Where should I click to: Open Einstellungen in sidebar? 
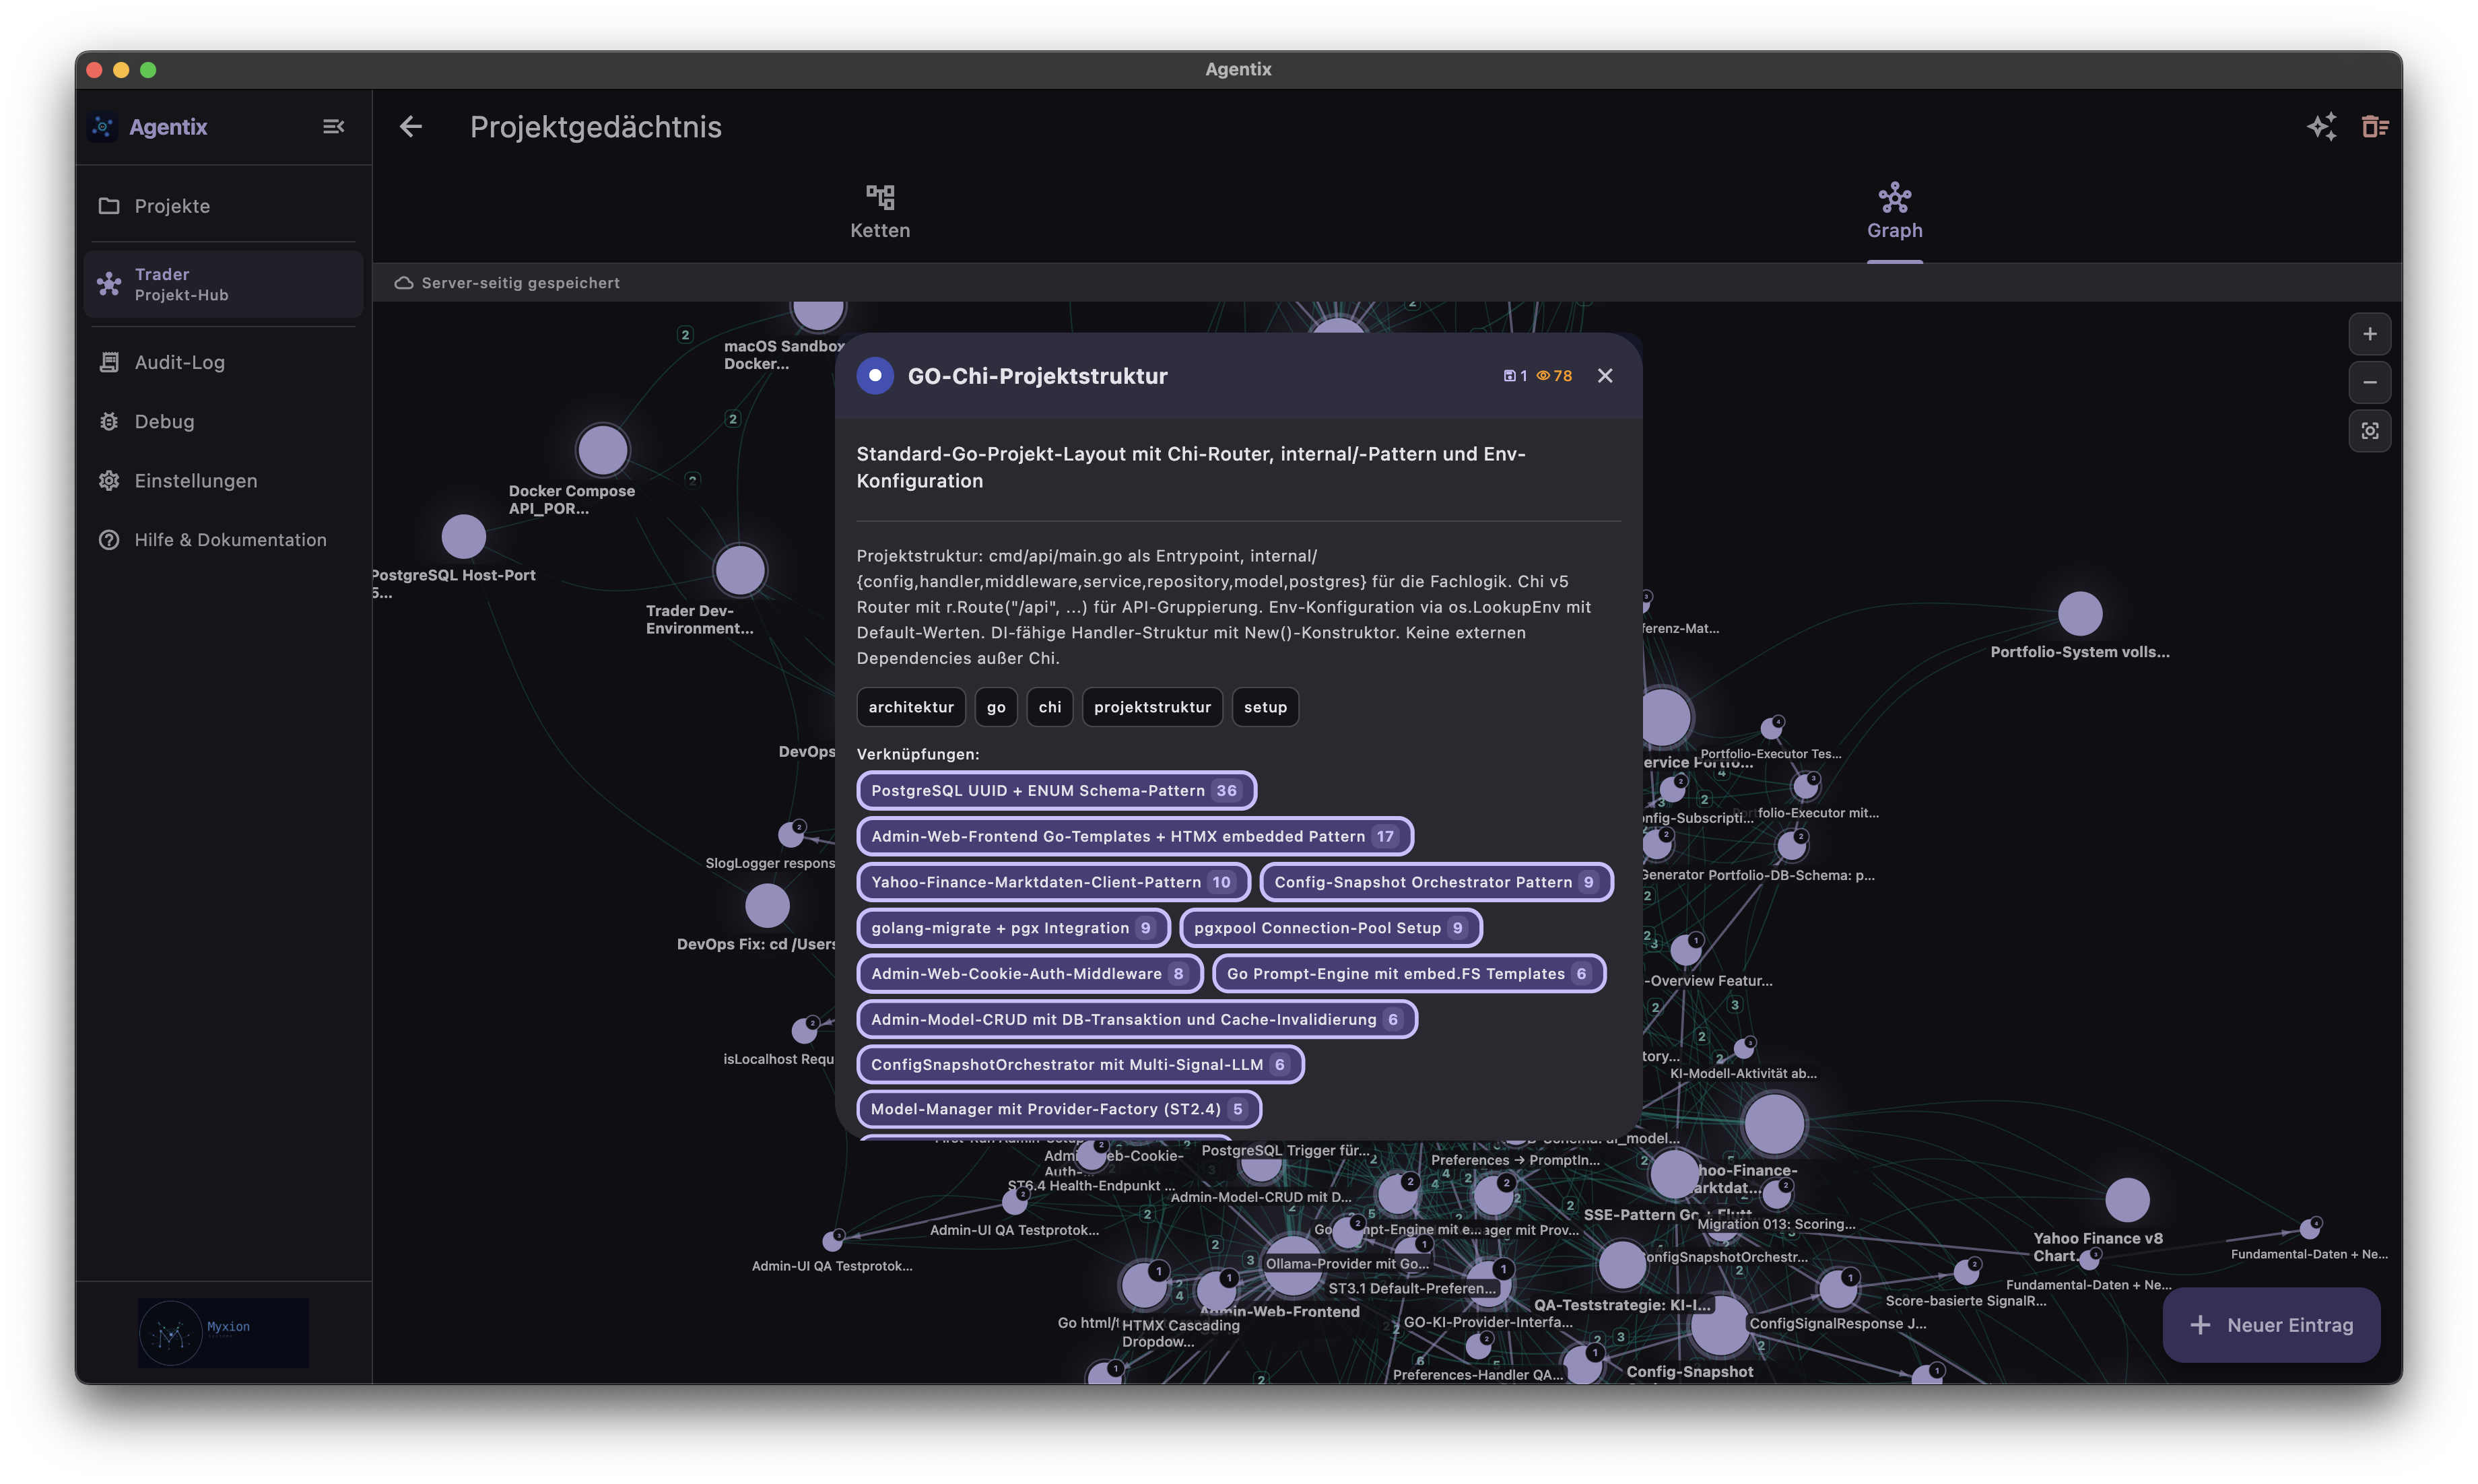tap(223, 480)
